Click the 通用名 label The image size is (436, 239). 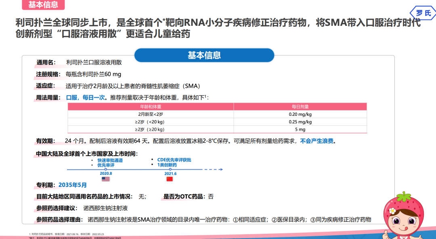point(46,62)
